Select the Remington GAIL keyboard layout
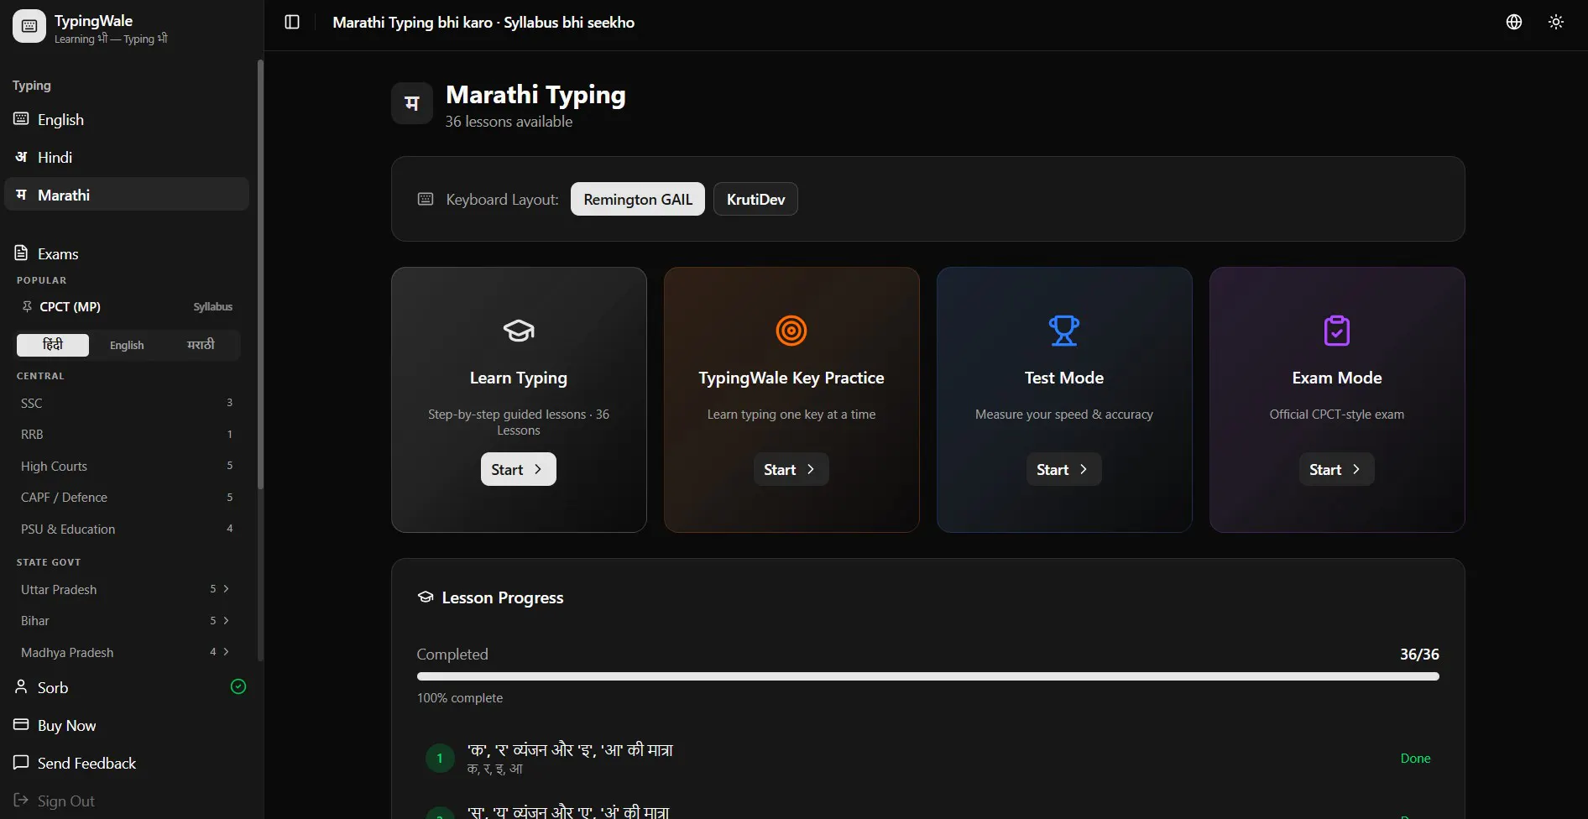 point(638,199)
